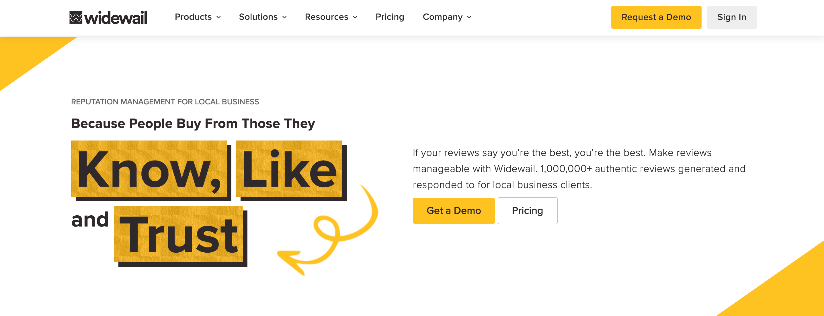Open the Company menu label
824x316 pixels.
tap(442, 17)
